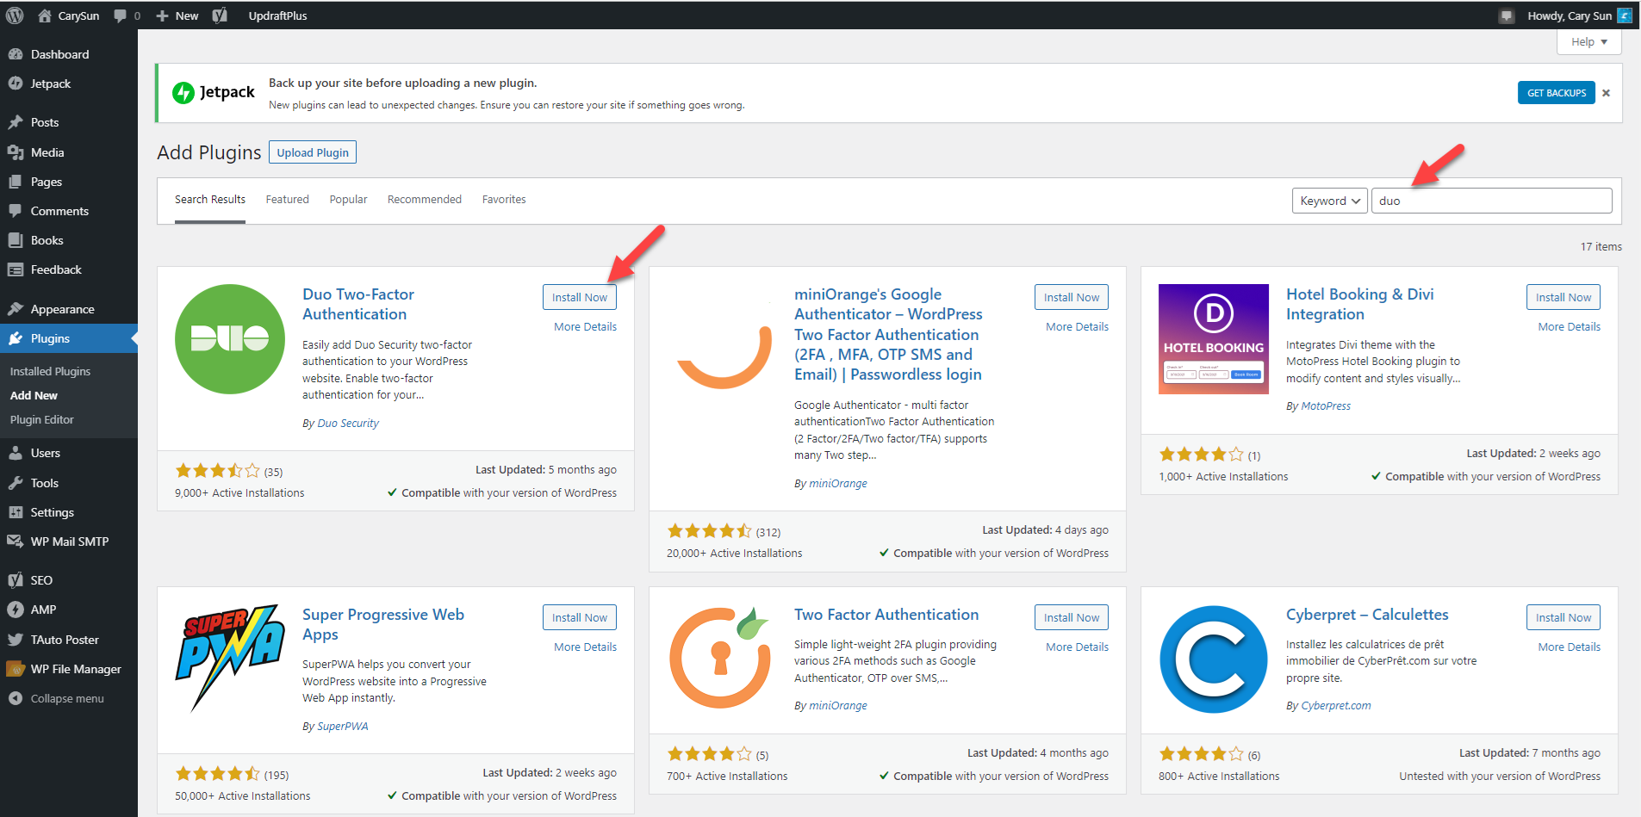The width and height of the screenshot is (1641, 817).
Task: Open the Dashboard sidebar icon
Action: pyautogui.click(x=16, y=54)
